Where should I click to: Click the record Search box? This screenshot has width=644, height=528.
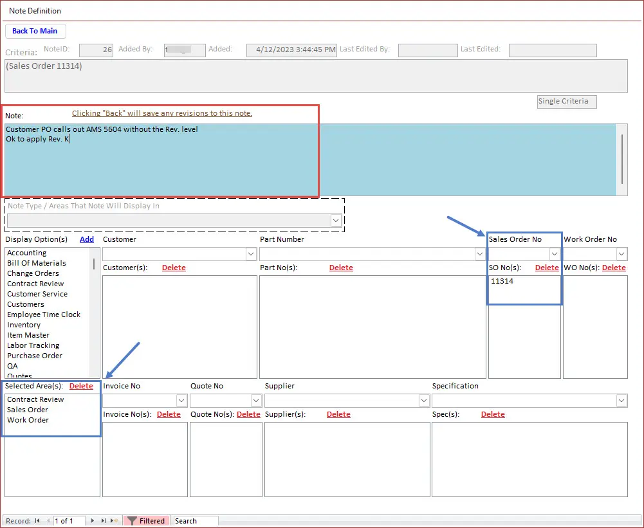(x=196, y=521)
